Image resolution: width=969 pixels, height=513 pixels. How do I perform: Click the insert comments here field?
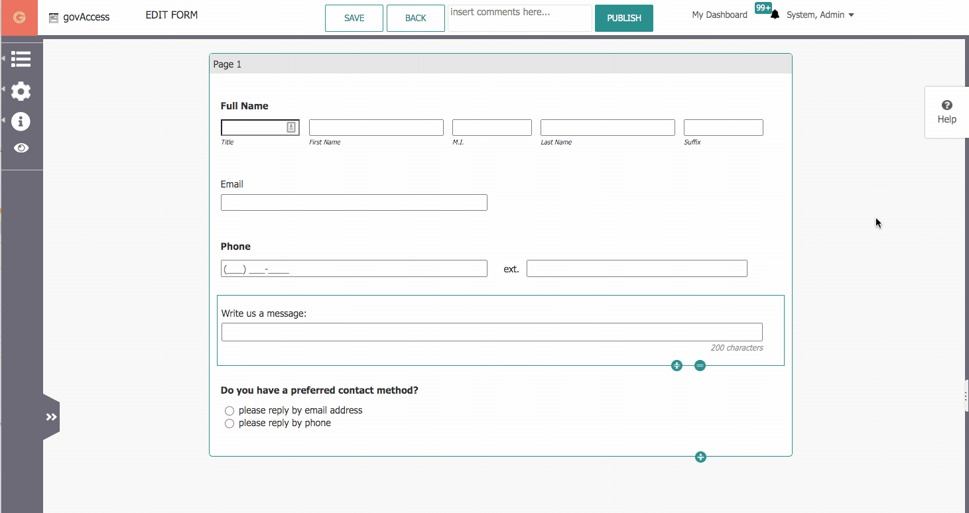[x=519, y=18]
